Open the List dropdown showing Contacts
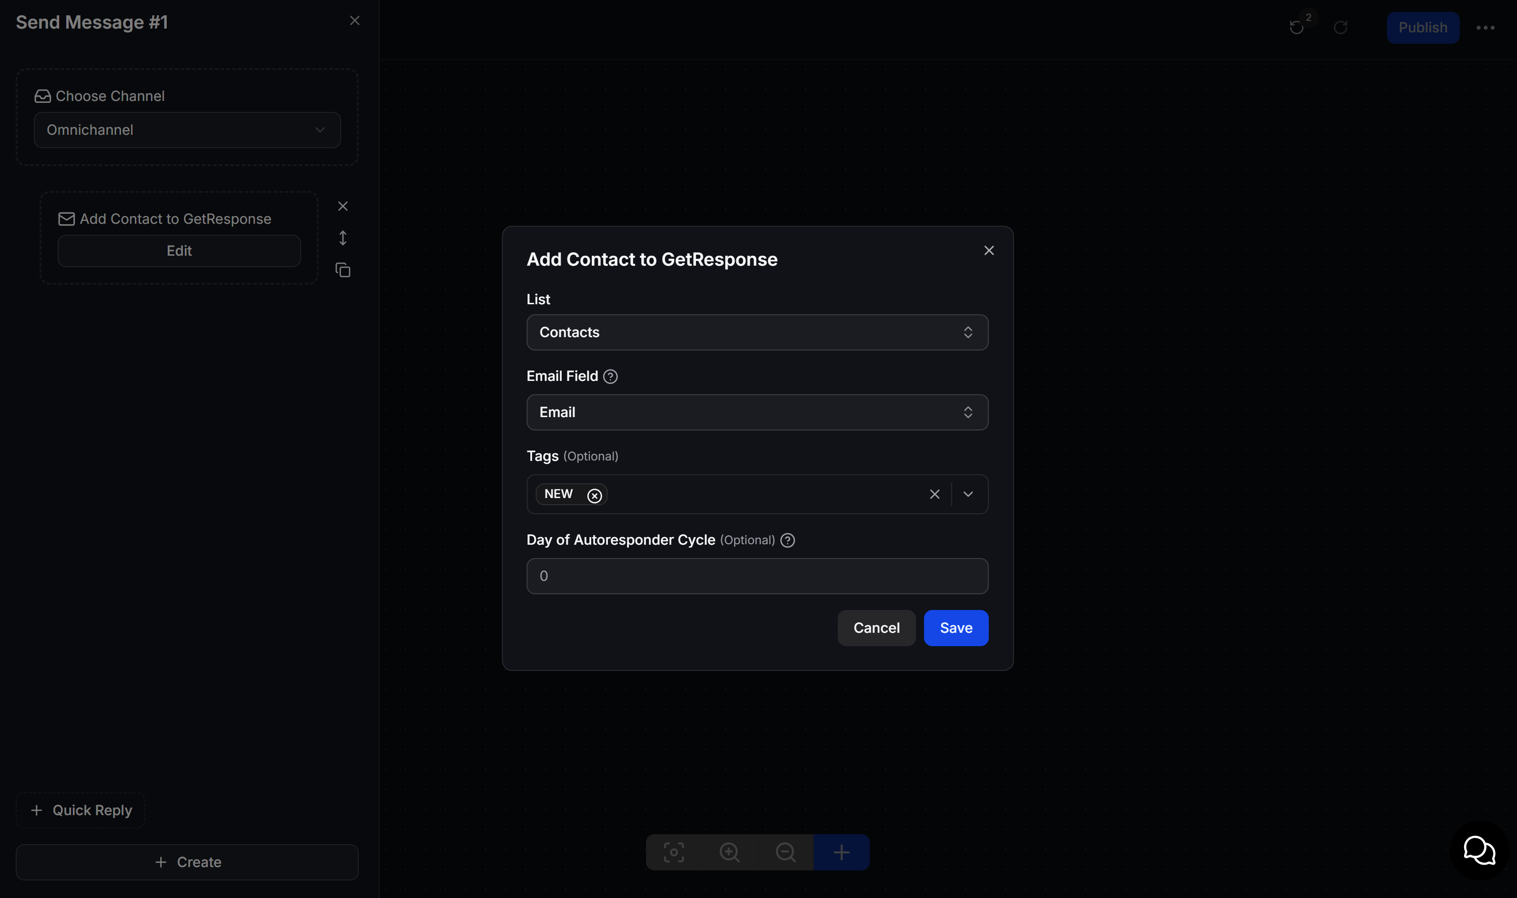This screenshot has height=898, width=1517. [x=757, y=332]
